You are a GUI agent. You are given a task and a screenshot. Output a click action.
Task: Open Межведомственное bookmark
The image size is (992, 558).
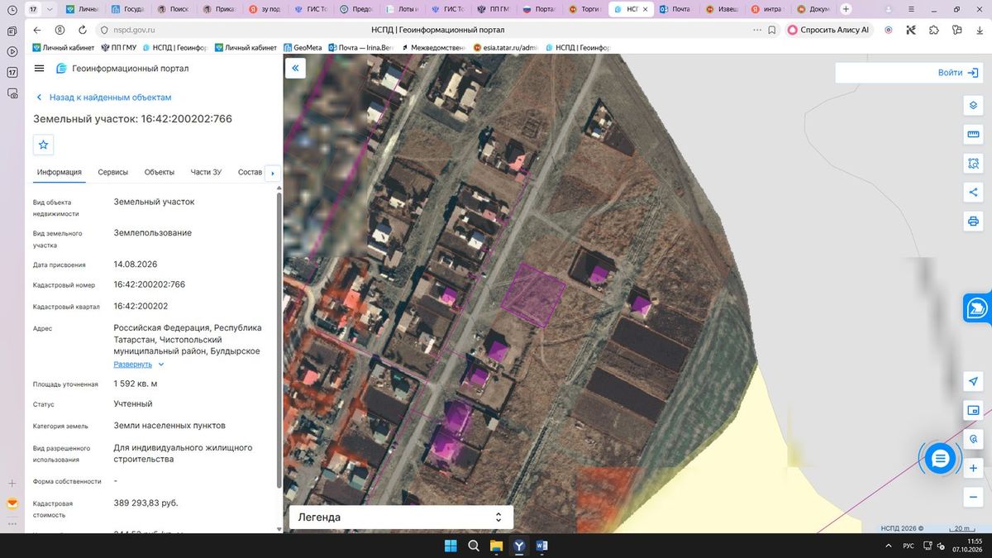[x=434, y=48]
